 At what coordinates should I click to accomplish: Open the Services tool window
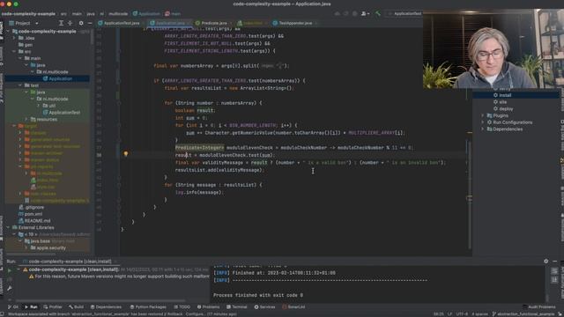coord(264,307)
